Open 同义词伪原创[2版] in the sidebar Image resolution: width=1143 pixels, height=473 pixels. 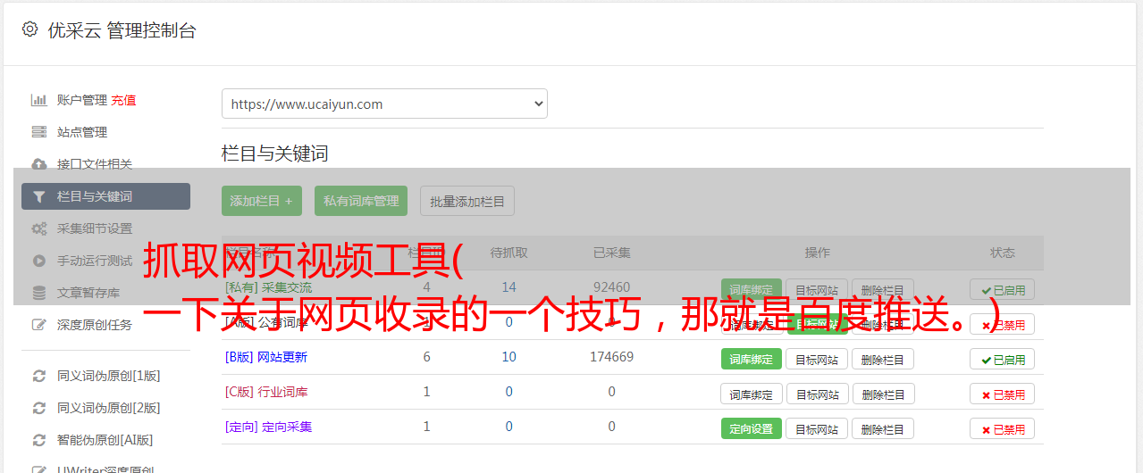[109, 408]
